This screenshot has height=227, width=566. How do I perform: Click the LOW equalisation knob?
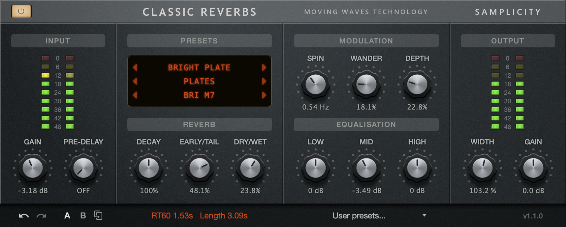[316, 168]
